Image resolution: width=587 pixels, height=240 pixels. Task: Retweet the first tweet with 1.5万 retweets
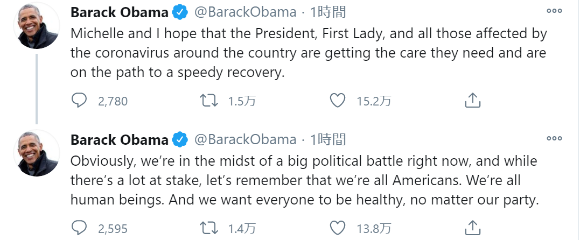(209, 101)
